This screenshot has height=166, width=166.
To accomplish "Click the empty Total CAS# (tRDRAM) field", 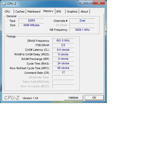I will click(63, 82).
